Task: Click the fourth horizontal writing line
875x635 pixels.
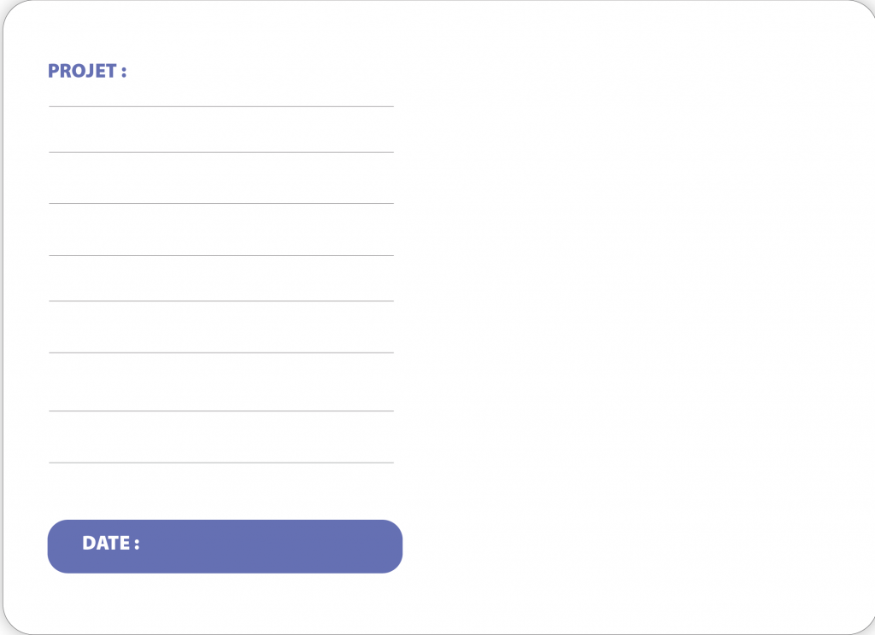Action: 221,256
